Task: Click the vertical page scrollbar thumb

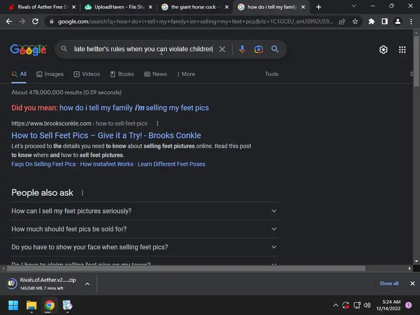Action: (x=417, y=61)
